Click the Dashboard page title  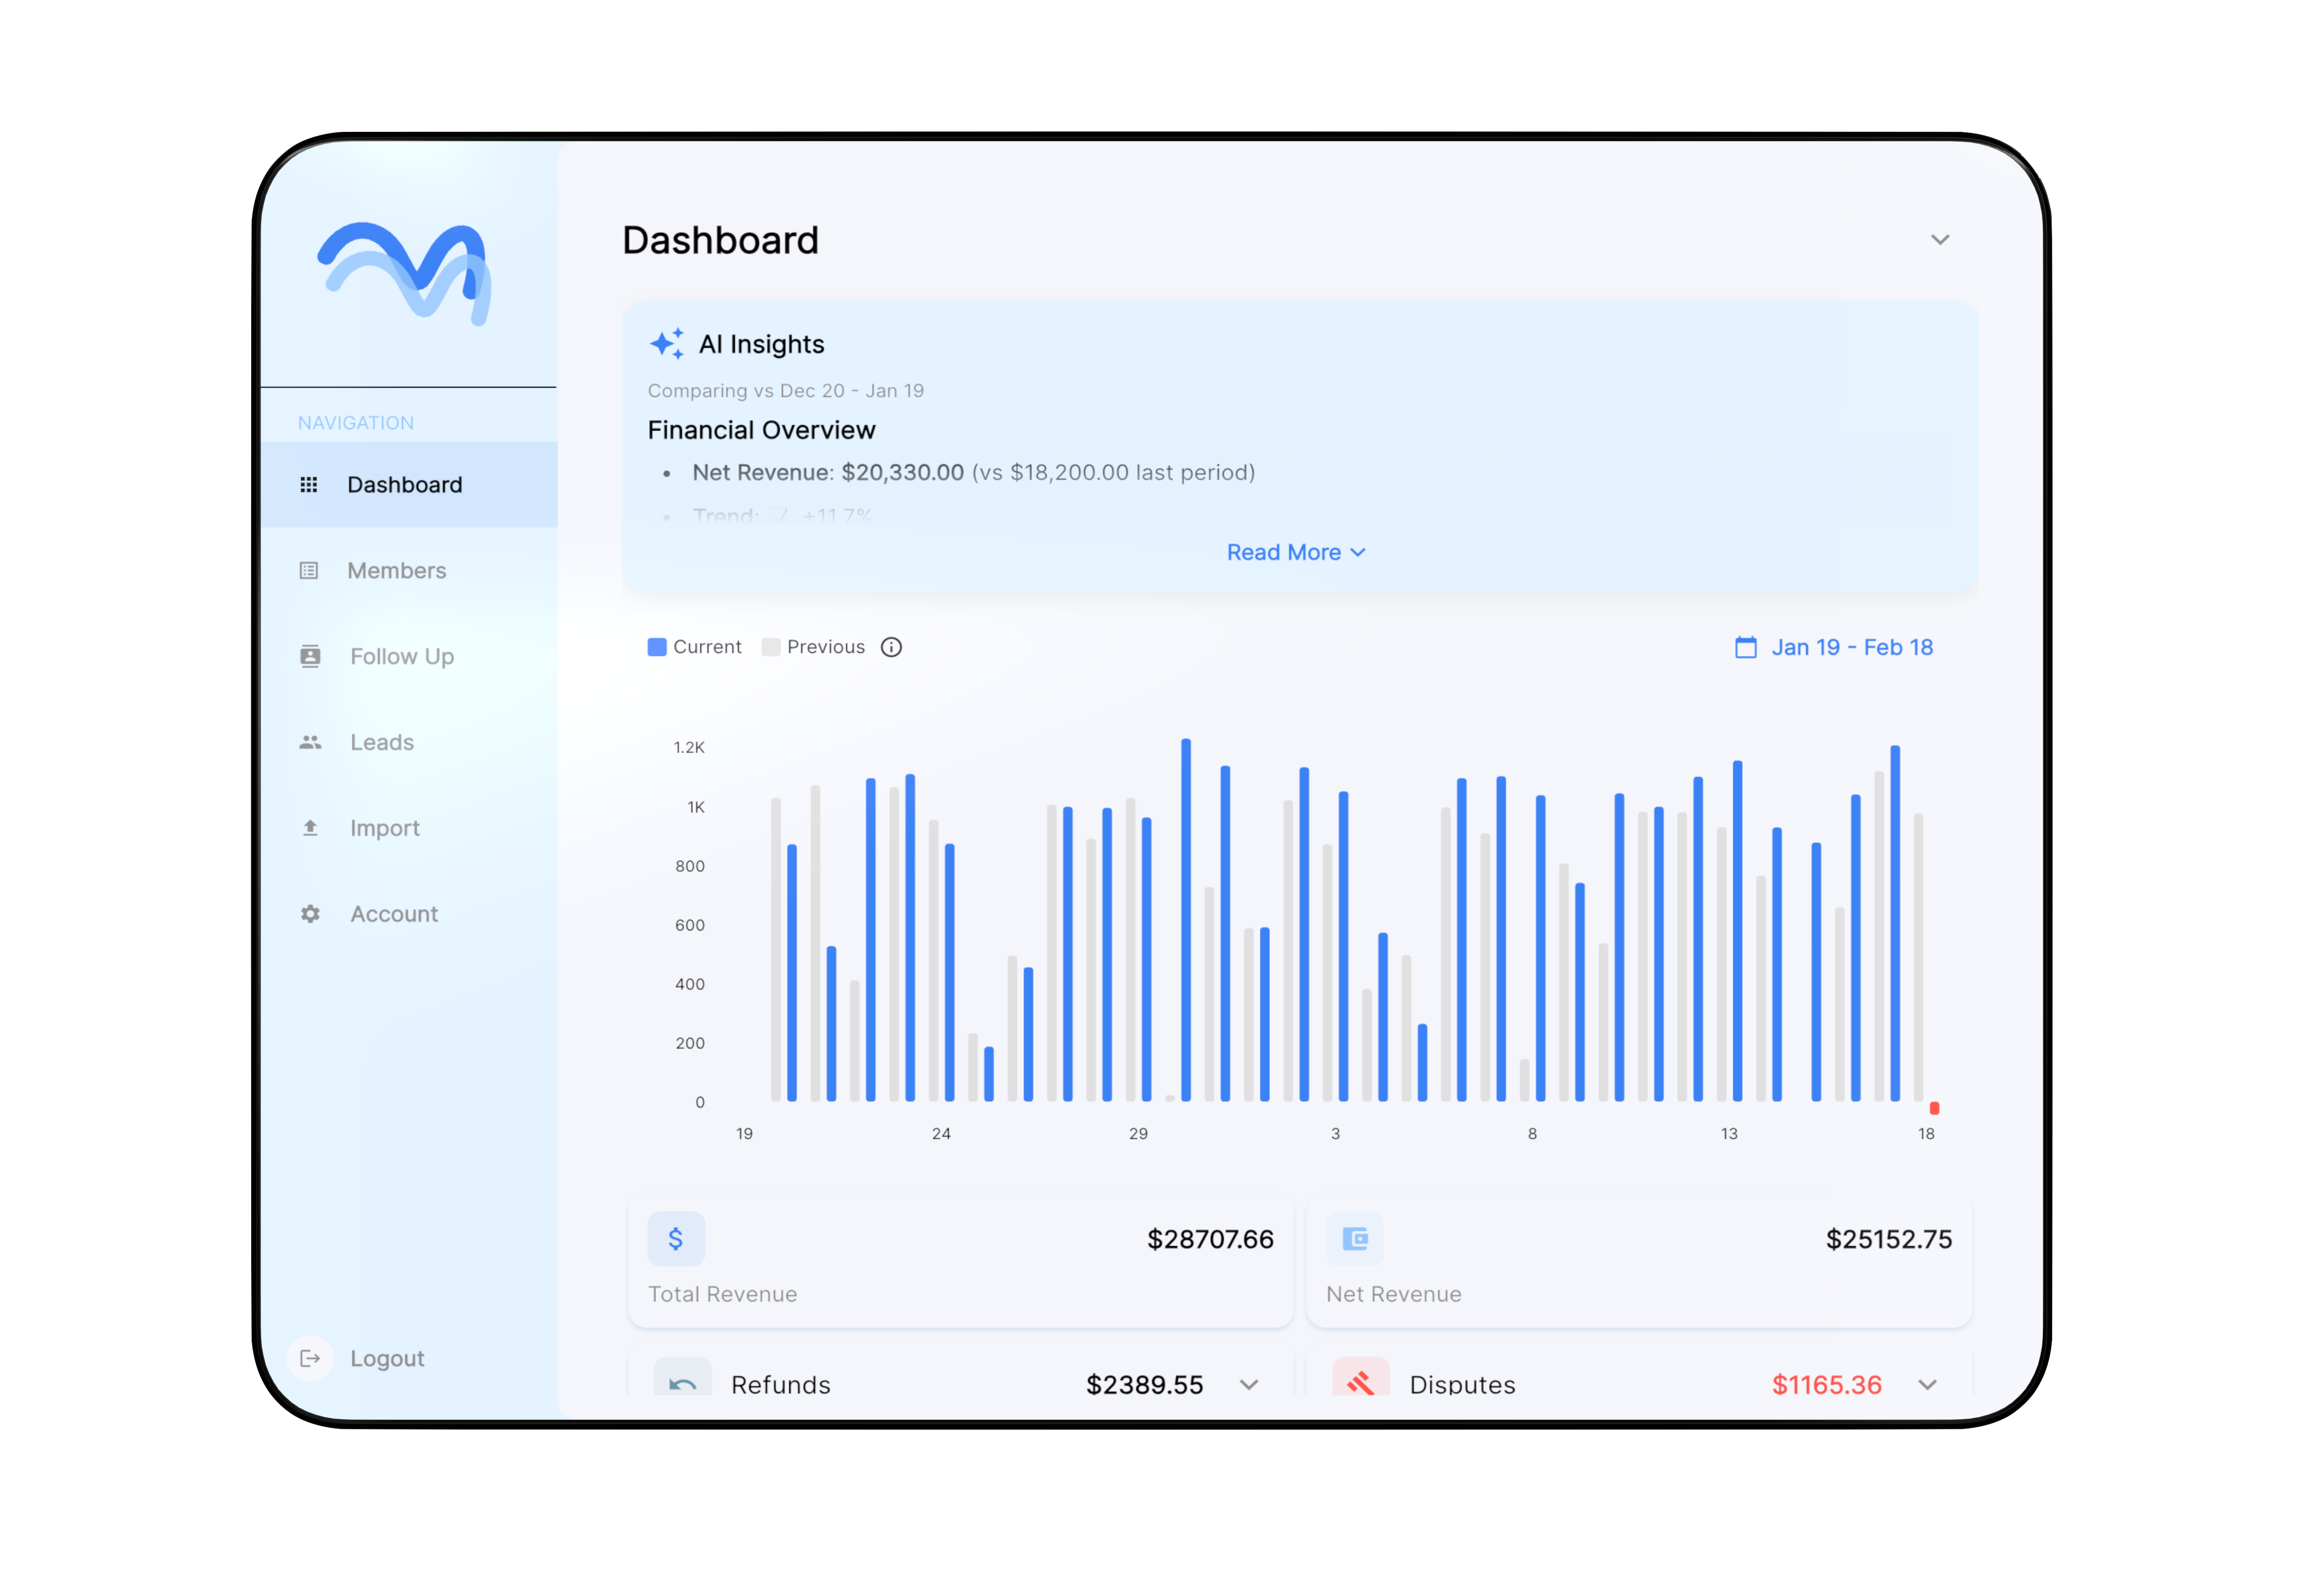point(721,241)
